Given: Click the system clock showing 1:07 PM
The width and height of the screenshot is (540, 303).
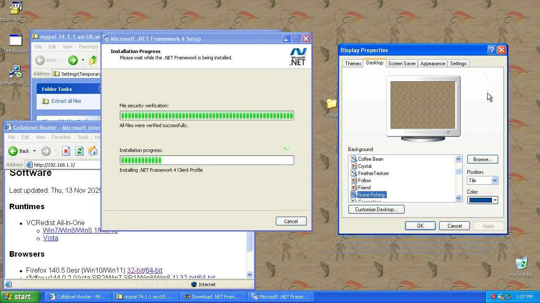Looking at the screenshot, I should pyautogui.click(x=524, y=297).
